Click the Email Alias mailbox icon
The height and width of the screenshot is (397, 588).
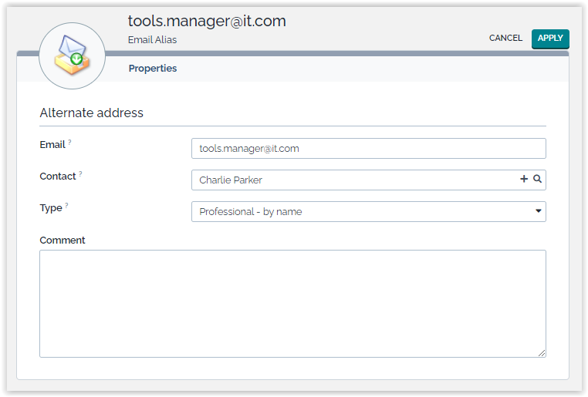(72, 56)
